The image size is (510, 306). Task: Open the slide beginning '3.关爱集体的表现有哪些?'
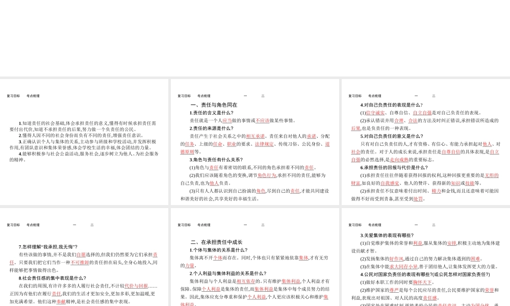coord(426,257)
